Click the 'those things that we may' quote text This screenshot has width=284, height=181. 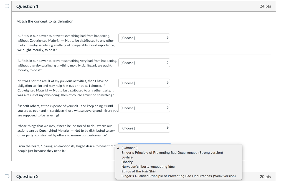[x=66, y=131]
